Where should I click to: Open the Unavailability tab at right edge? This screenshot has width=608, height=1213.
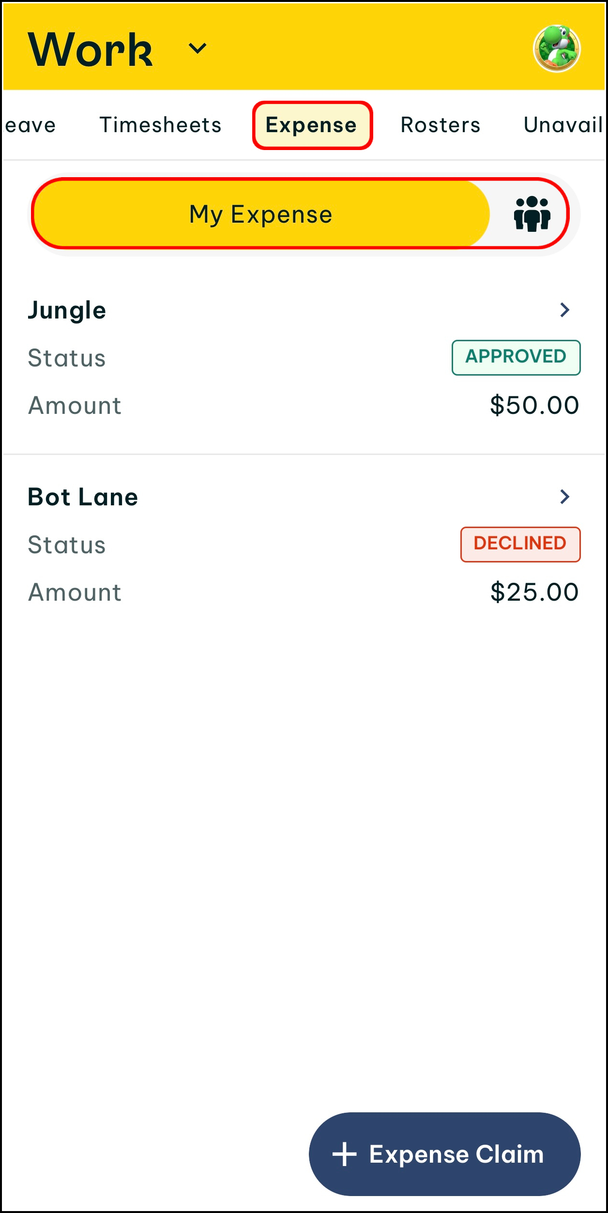pos(563,125)
